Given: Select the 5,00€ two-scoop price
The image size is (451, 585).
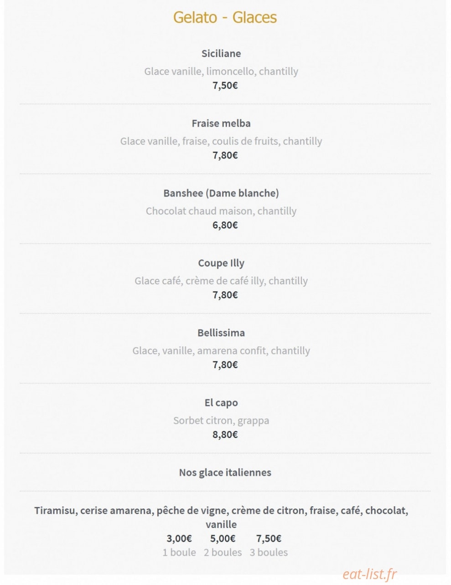Looking at the screenshot, I should [x=223, y=539].
